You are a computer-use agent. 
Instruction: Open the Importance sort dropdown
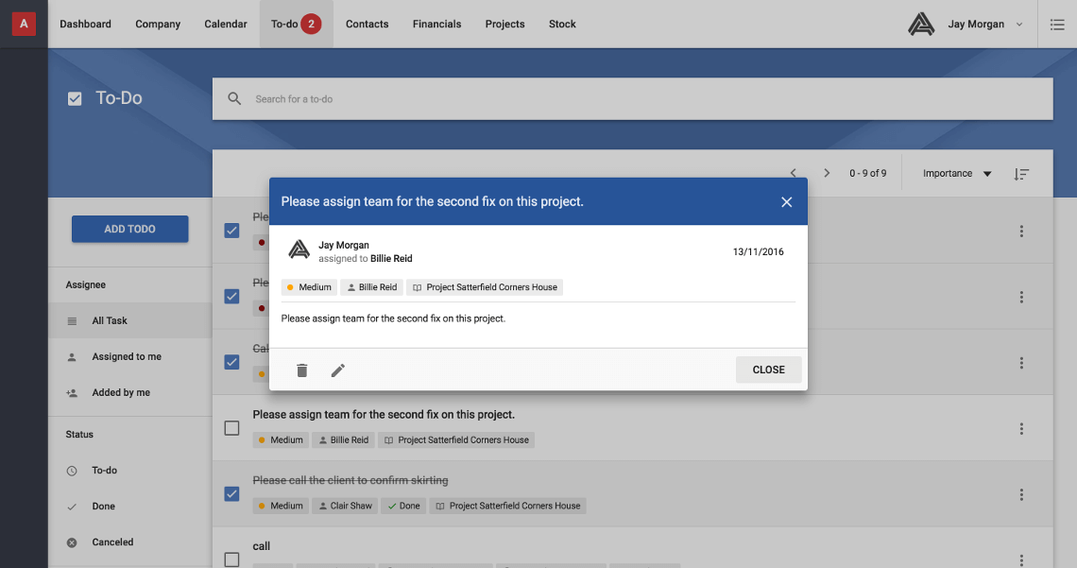(x=957, y=174)
